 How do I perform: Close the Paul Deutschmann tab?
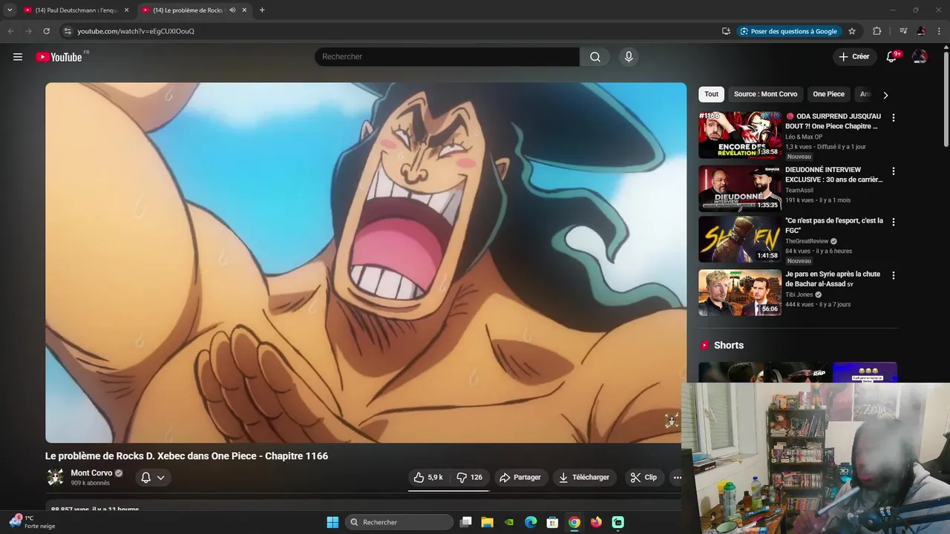pos(126,10)
